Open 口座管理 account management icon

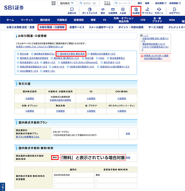click(113, 11)
